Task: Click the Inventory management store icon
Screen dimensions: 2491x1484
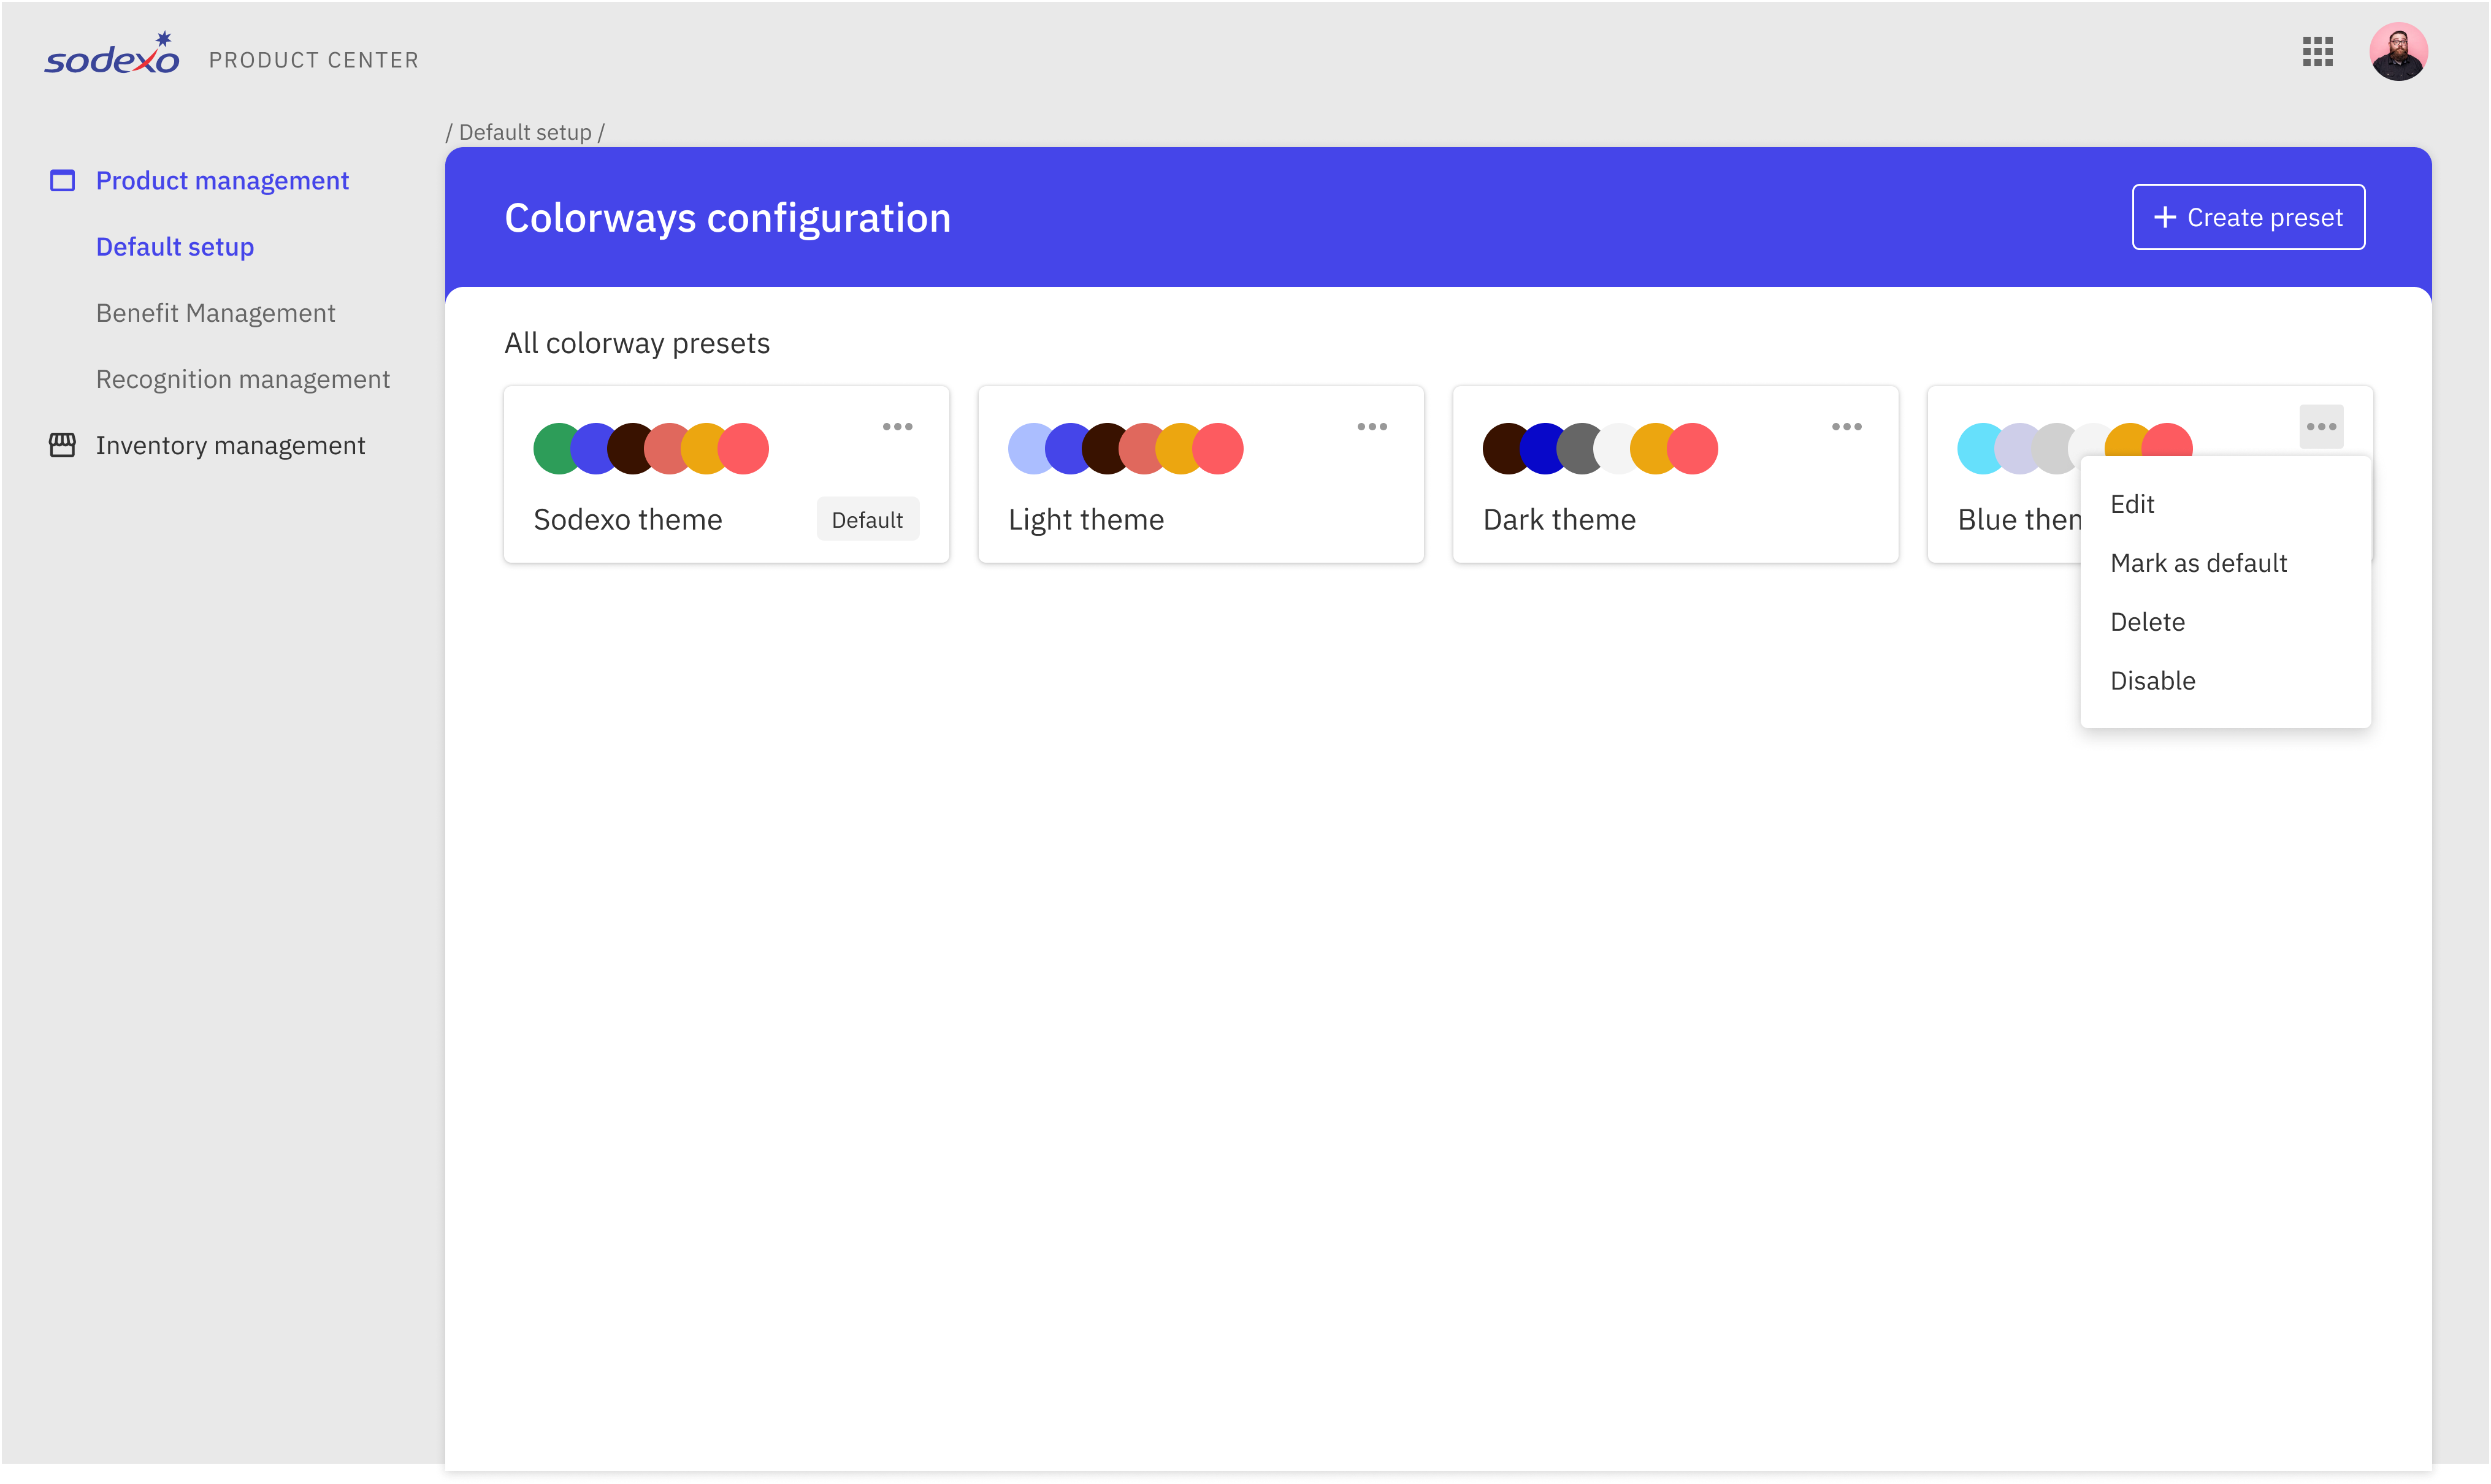Action: coord(62,445)
